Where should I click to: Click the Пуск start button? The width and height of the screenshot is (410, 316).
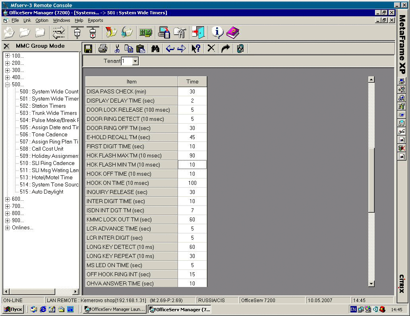pyautogui.click(x=14, y=309)
